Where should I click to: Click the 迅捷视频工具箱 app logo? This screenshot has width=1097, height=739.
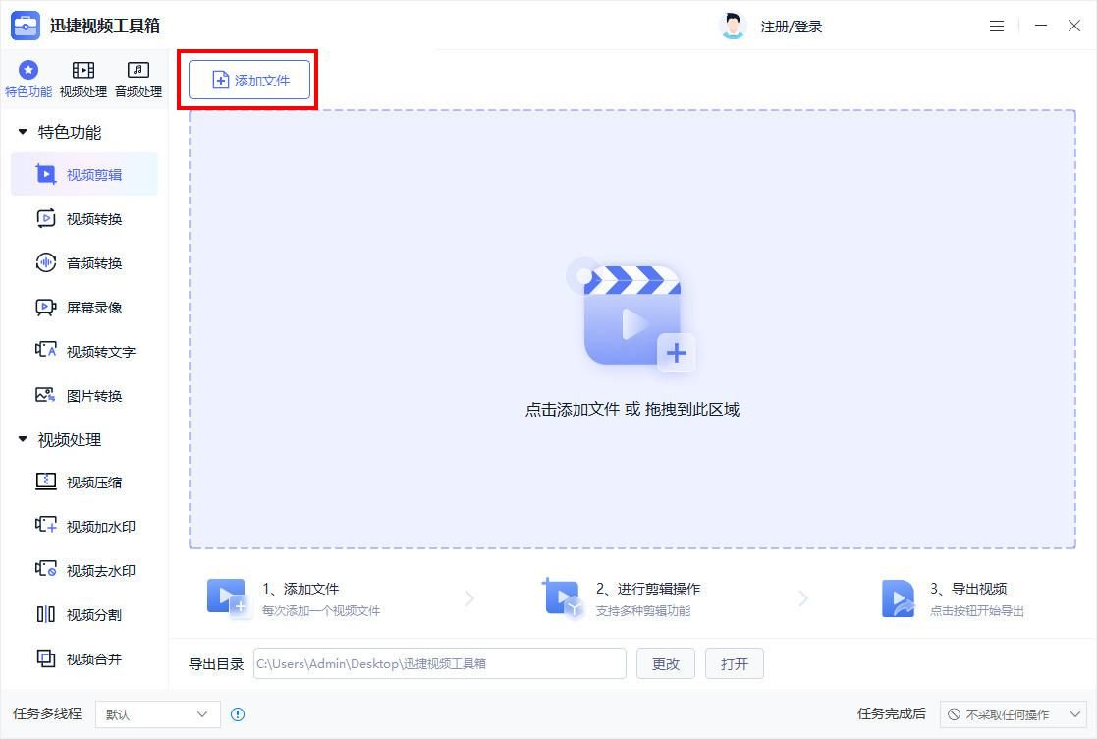[x=26, y=26]
